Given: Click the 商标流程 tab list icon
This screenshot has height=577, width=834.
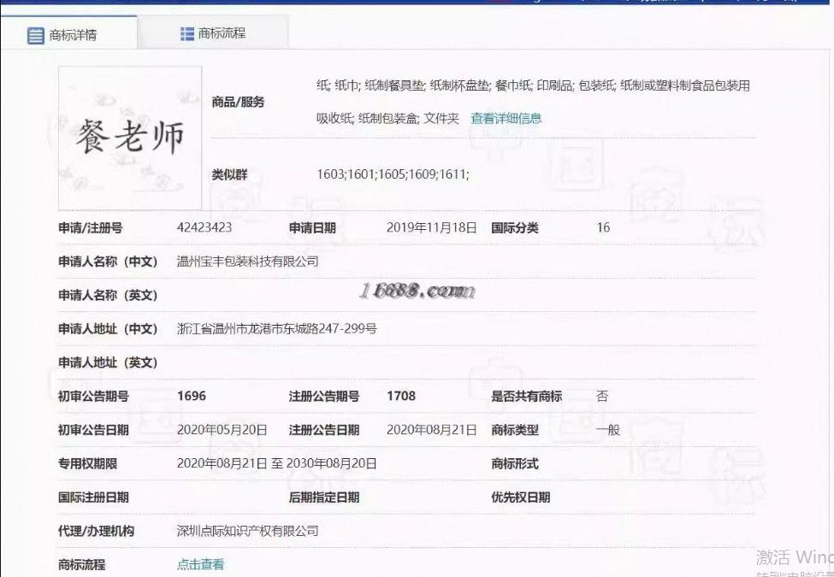Looking at the screenshot, I should point(187,33).
